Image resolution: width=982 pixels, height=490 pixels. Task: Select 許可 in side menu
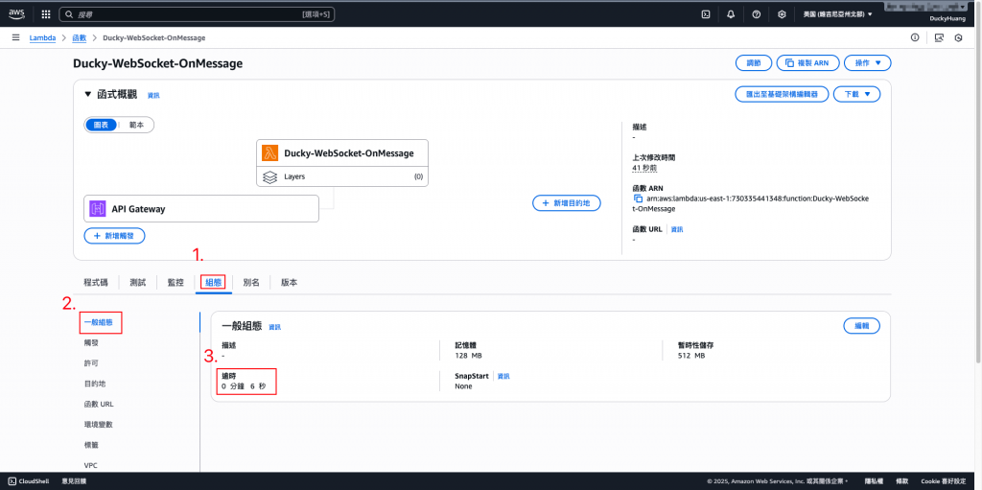click(x=91, y=363)
